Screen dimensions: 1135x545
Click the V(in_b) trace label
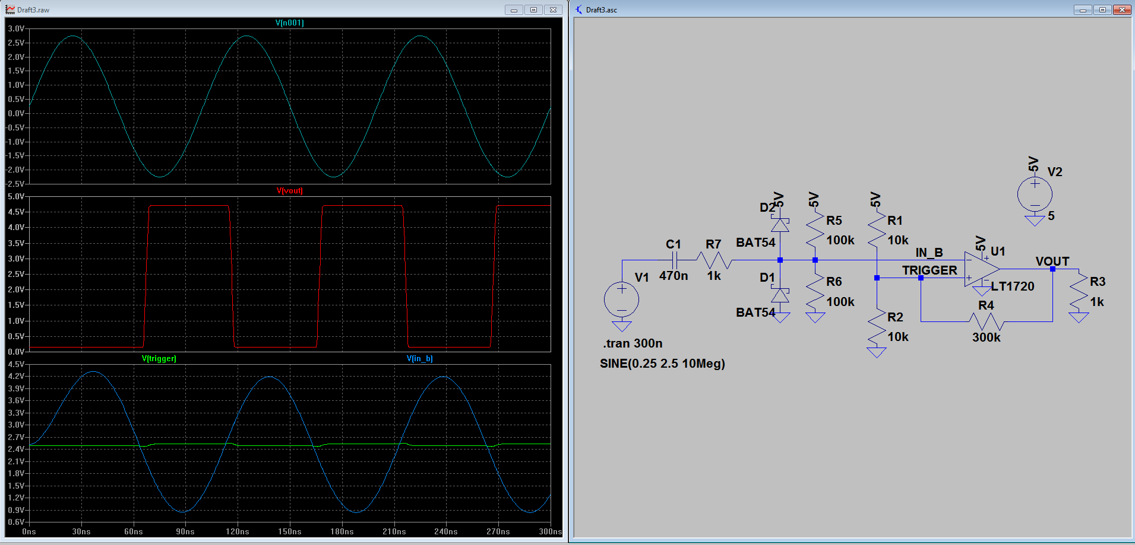(x=420, y=358)
